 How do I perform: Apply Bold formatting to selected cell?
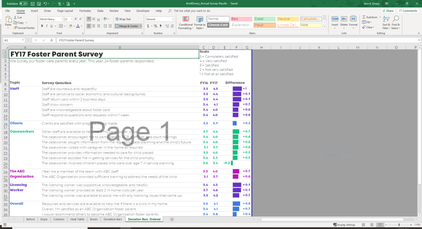pos(42,26)
